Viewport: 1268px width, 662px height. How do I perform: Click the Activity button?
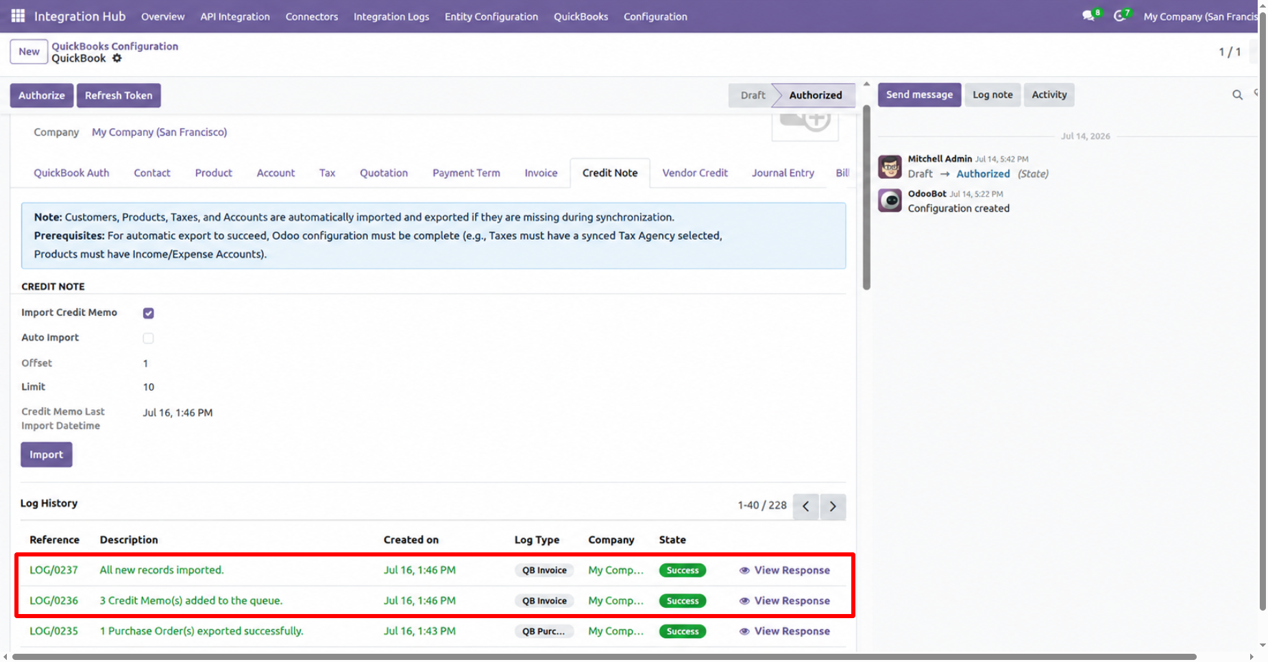(x=1049, y=95)
